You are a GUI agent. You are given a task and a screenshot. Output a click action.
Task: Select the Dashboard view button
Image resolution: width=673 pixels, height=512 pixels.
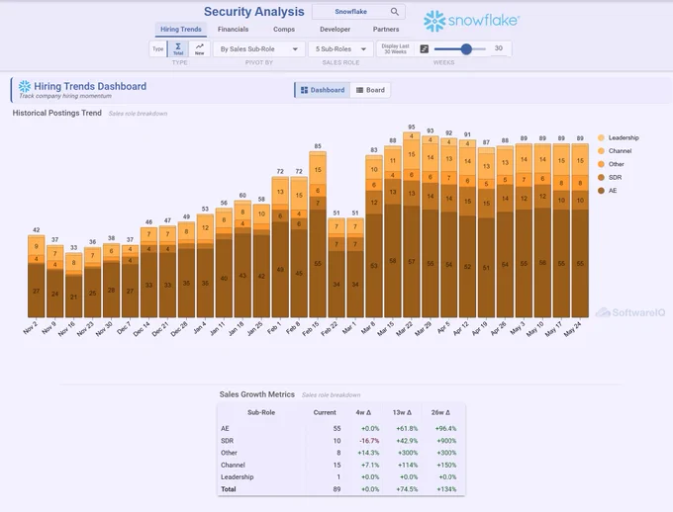[323, 90]
